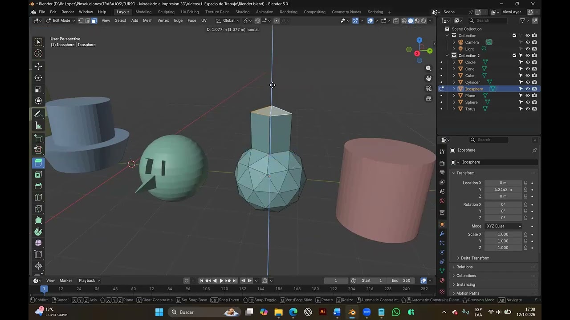Hide the Cone object in viewport
570x320 pixels.
528,69
